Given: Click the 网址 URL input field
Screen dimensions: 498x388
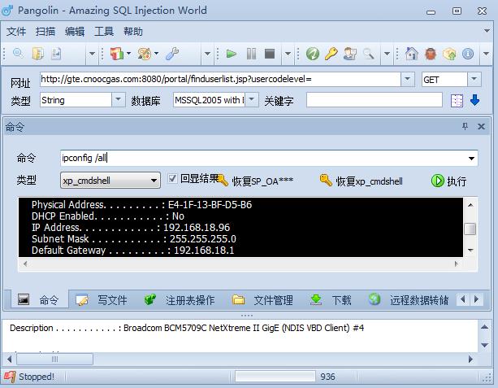Looking at the screenshot, I should (220, 79).
